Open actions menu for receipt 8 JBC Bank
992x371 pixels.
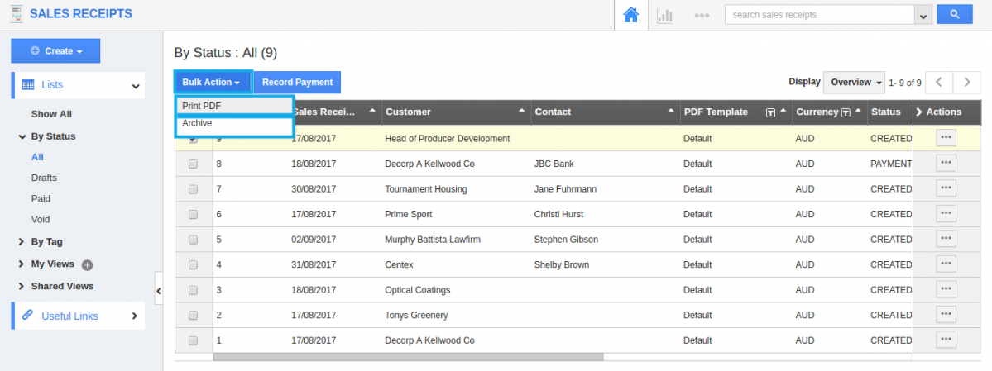coord(946,163)
